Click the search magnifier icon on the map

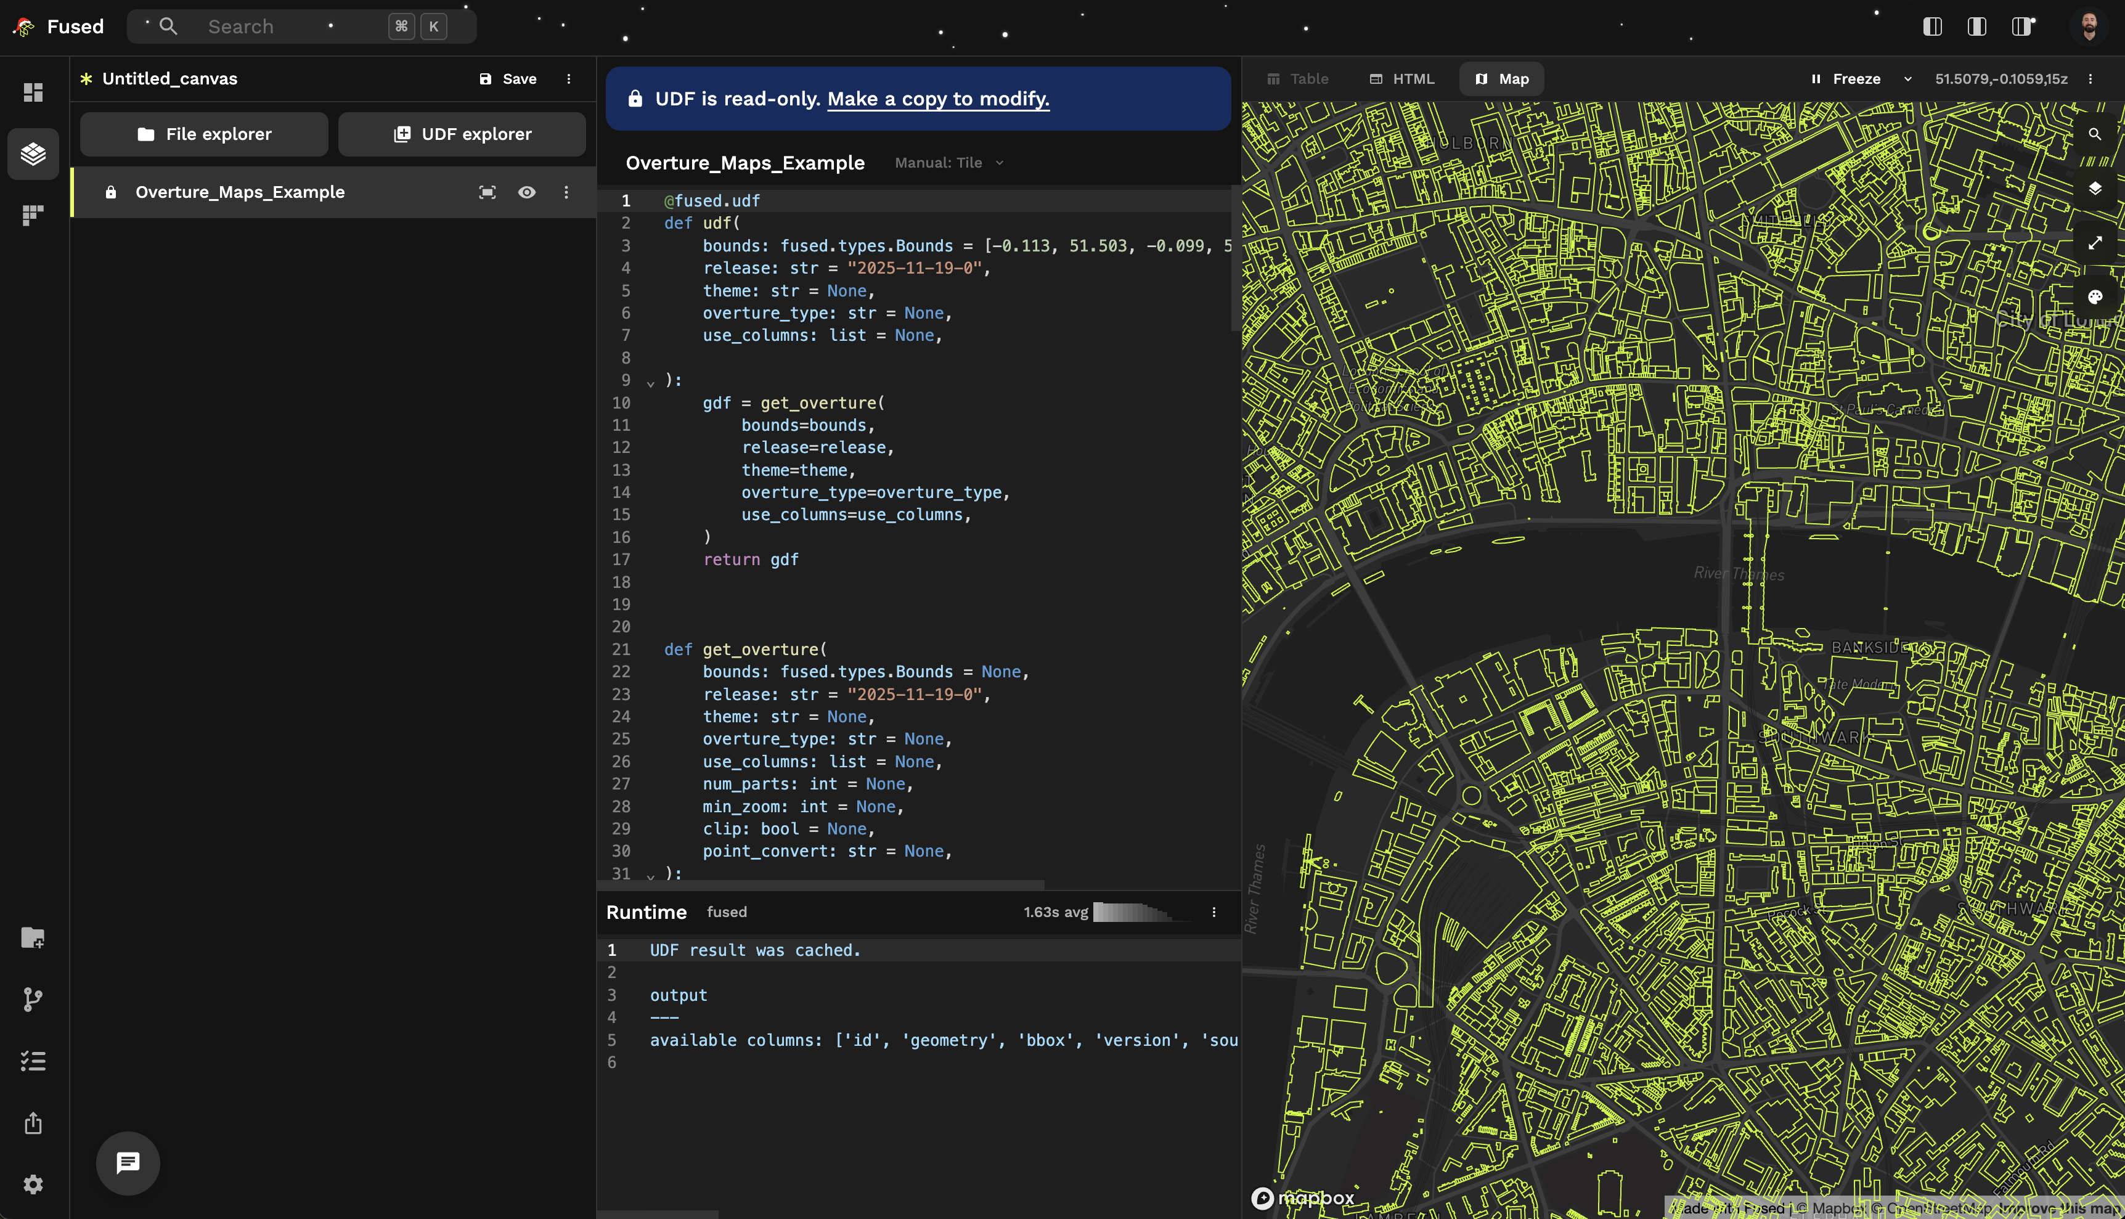[2095, 133]
